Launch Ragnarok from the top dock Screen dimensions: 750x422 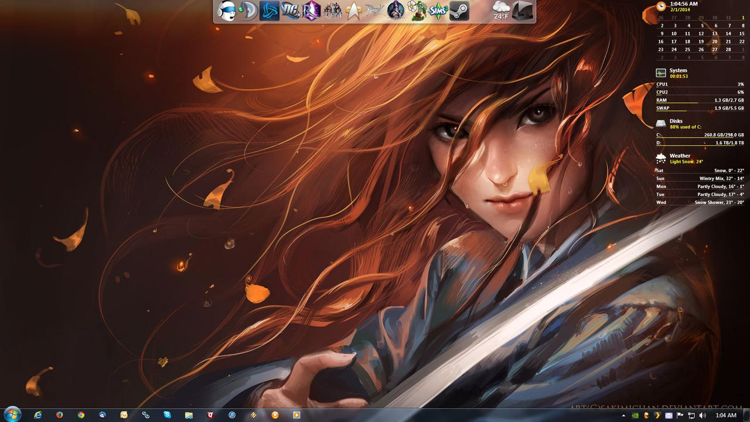coord(374,10)
